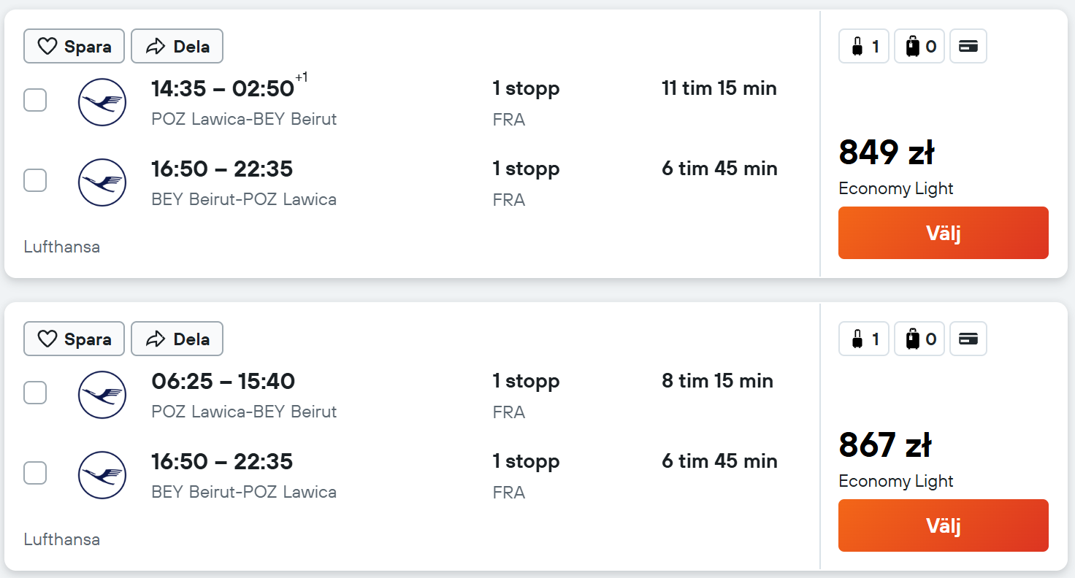Share the 867 zł offer with Dela
Image resolution: width=1075 pixels, height=578 pixels.
177,339
